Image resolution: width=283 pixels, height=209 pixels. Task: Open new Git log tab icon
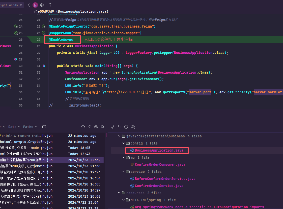pos(44,127)
